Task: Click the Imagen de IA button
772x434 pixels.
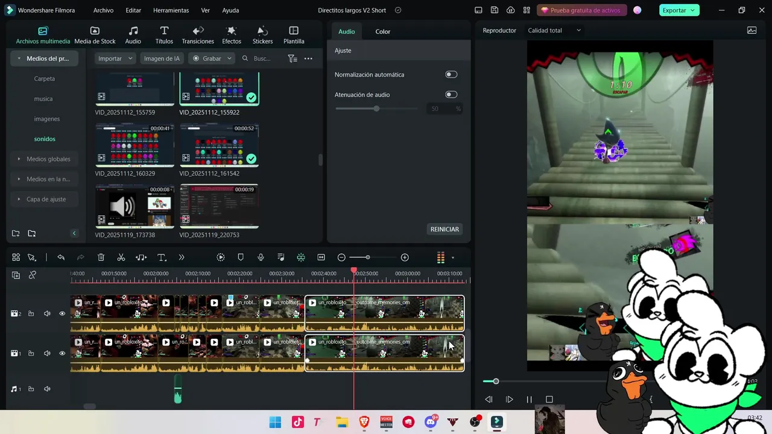Action: 162,58
